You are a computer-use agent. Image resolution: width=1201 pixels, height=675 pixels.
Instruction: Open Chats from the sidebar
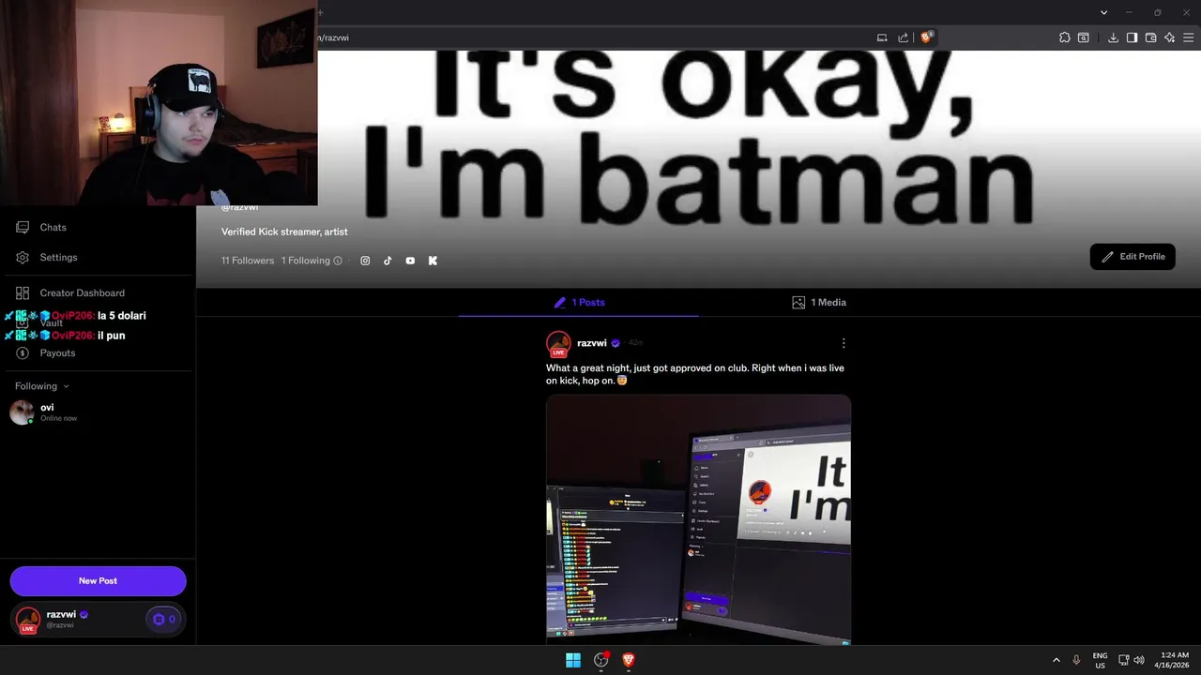coord(53,227)
